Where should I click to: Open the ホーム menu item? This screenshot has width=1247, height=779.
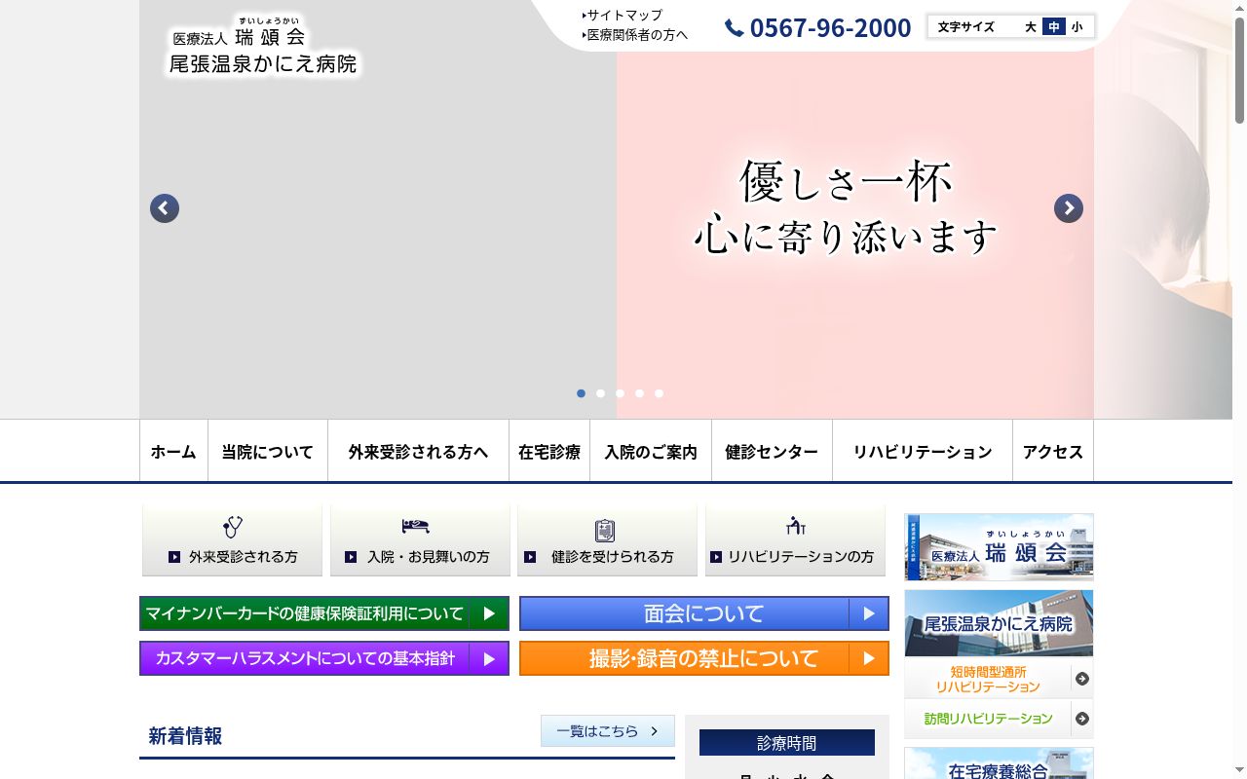[173, 451]
